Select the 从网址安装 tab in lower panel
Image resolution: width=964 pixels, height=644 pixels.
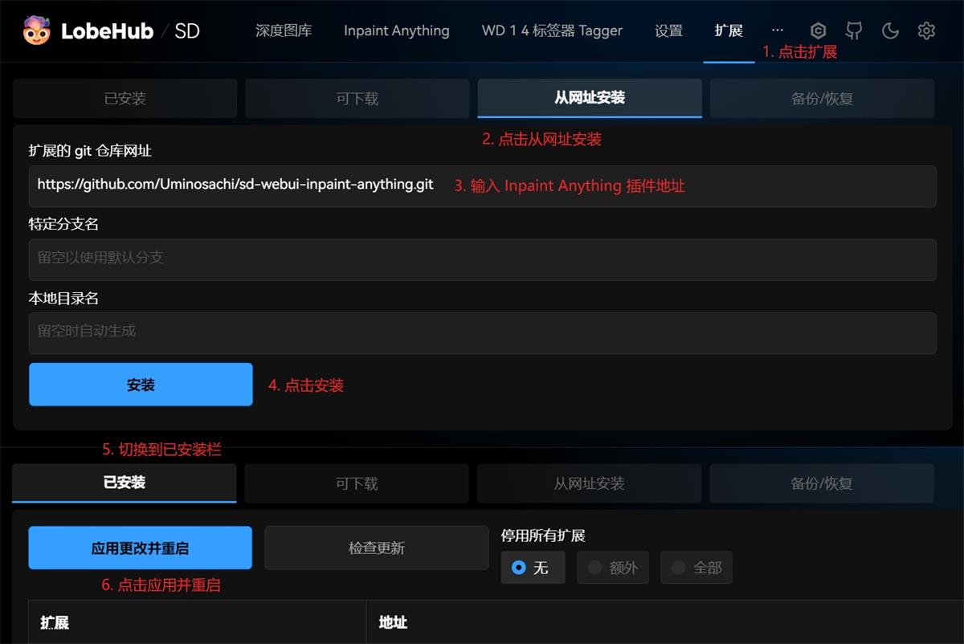[x=589, y=483]
